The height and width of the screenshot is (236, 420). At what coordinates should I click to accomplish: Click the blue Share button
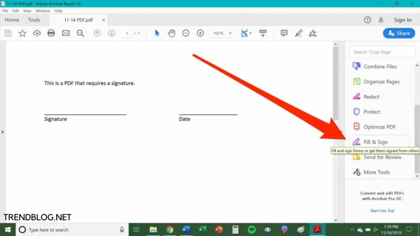(398, 33)
